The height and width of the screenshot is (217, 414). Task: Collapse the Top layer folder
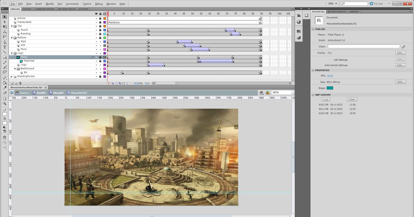pyautogui.click(x=12, y=26)
